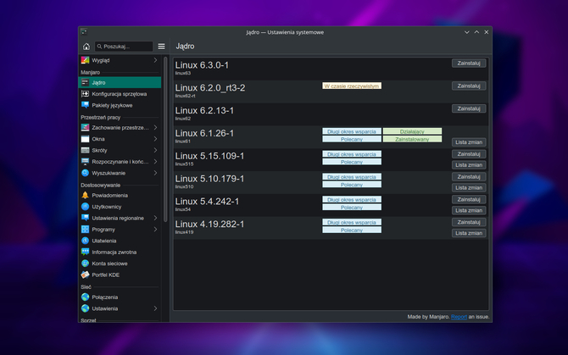
Task: Install the Linux 6.3.0-1 kernel
Action: click(x=469, y=64)
